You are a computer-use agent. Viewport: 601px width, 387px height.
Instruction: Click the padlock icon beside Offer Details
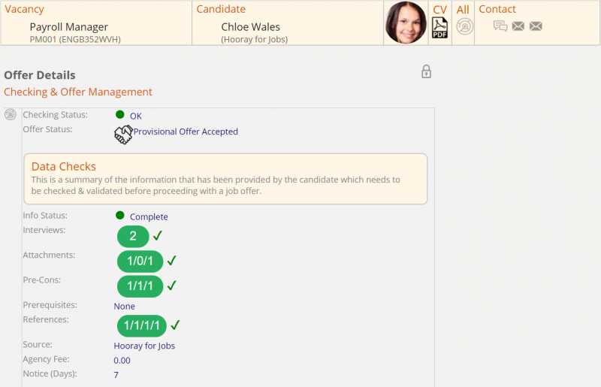pos(426,72)
